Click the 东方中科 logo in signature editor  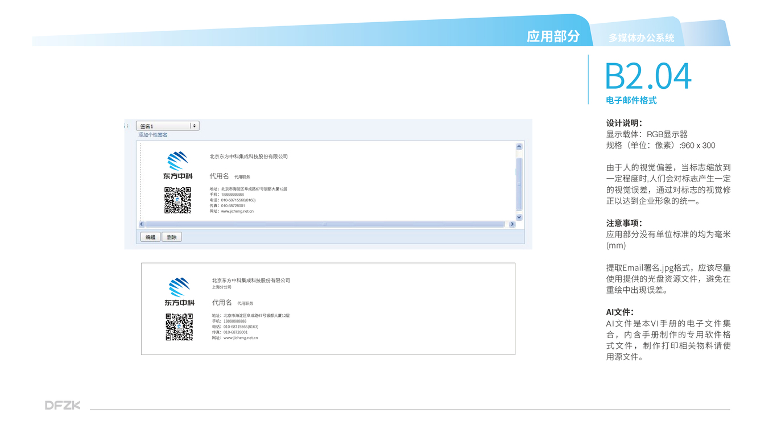point(178,166)
